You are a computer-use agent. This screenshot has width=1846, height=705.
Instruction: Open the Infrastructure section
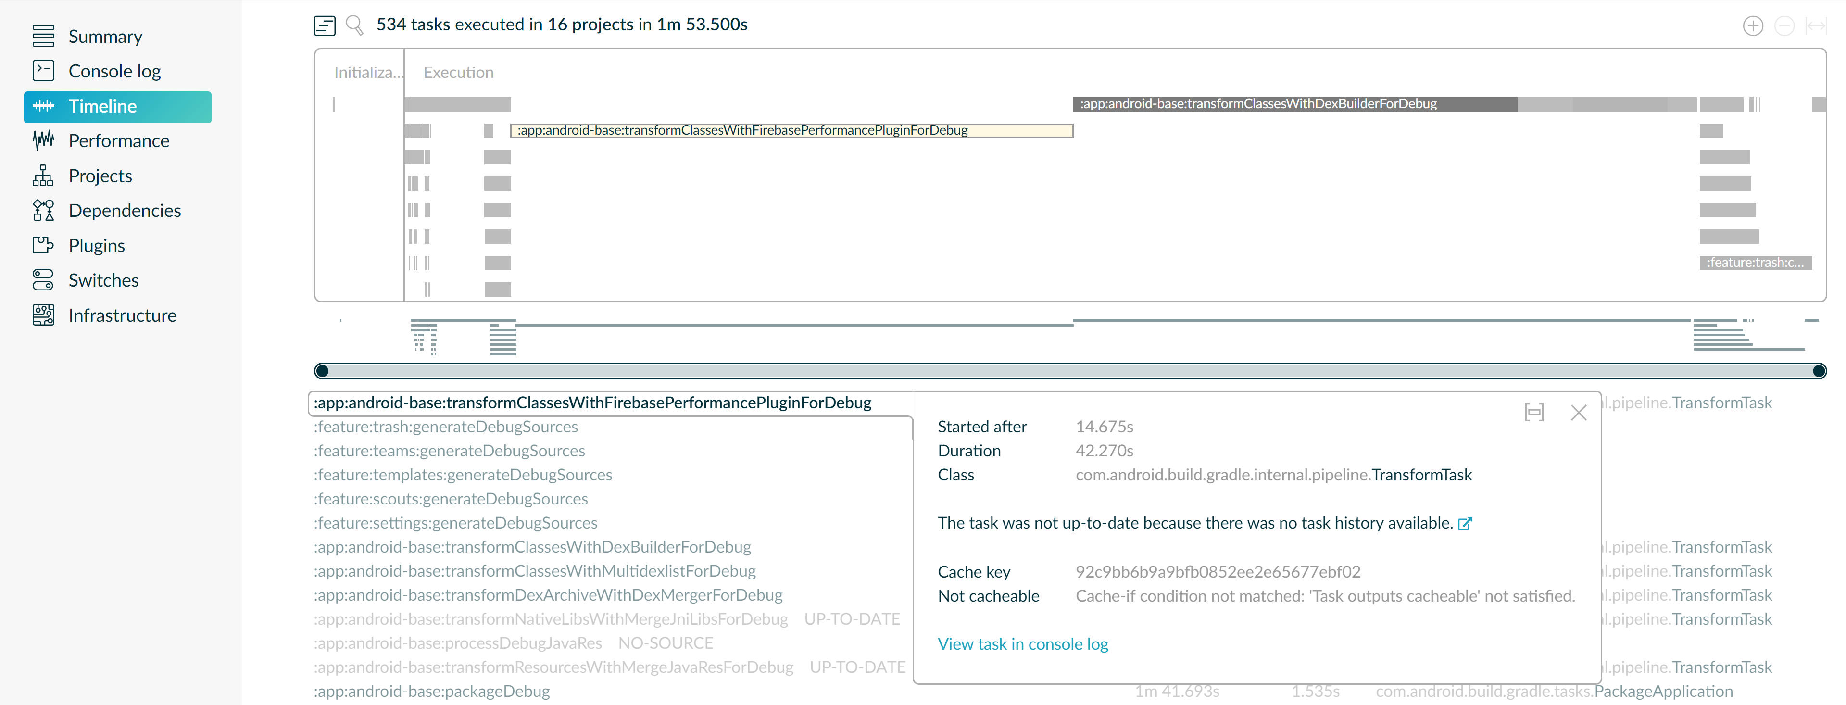pos(122,315)
